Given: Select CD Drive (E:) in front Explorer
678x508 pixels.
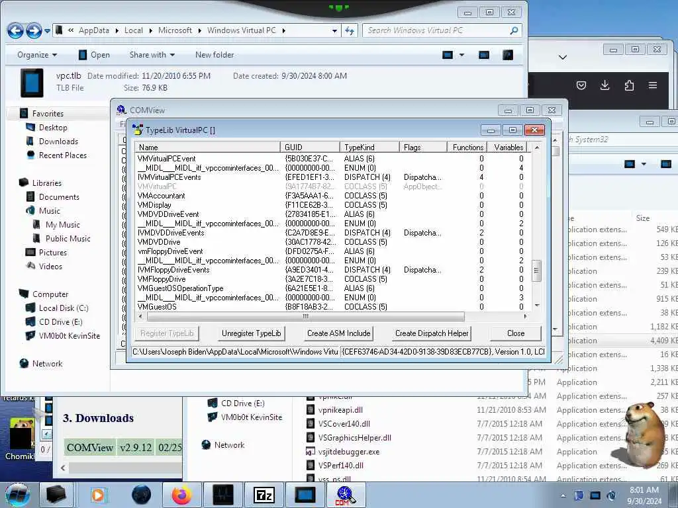Looking at the screenshot, I should click(60, 322).
